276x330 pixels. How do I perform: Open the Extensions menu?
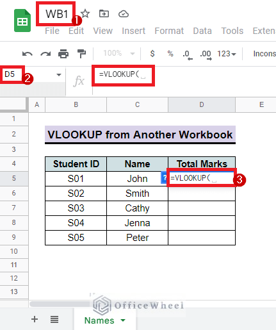[264, 31]
